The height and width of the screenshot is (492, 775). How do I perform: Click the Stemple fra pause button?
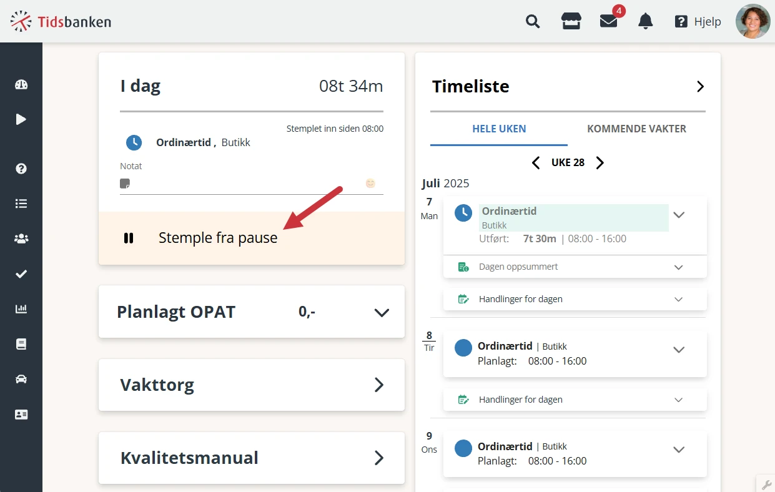(252, 238)
